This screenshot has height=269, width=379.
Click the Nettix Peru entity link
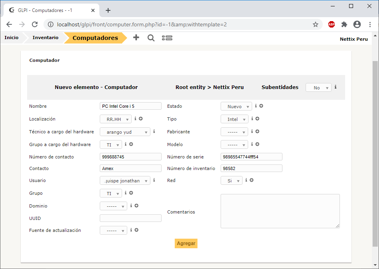coord(353,39)
